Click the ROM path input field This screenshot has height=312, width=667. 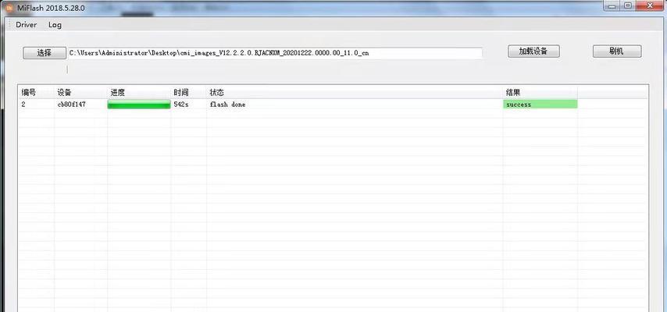click(273, 53)
